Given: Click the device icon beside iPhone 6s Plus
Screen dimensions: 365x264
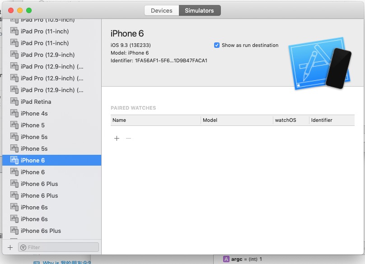Looking at the screenshot, I should 14,231.
